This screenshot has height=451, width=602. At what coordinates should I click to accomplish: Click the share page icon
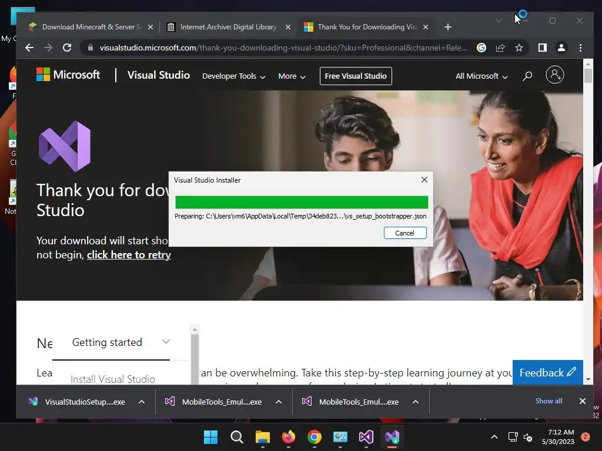tap(500, 48)
